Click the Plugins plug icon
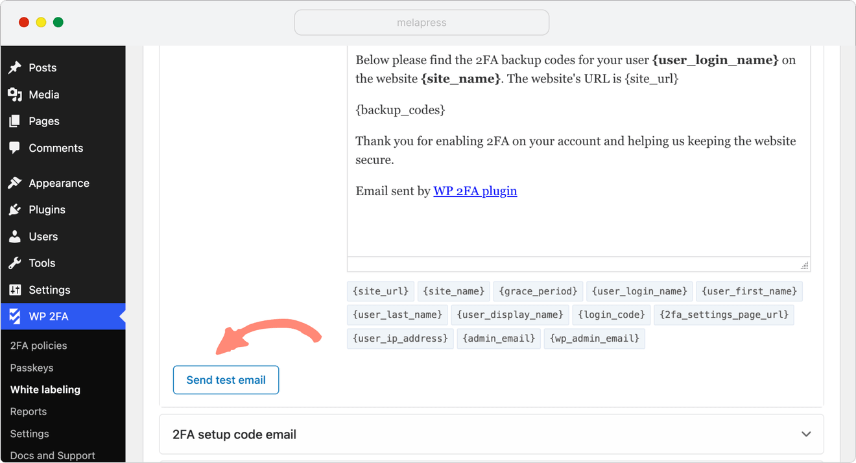The image size is (856, 463). 15,209
